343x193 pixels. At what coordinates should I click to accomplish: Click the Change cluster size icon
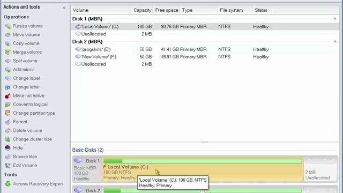(x=8, y=139)
